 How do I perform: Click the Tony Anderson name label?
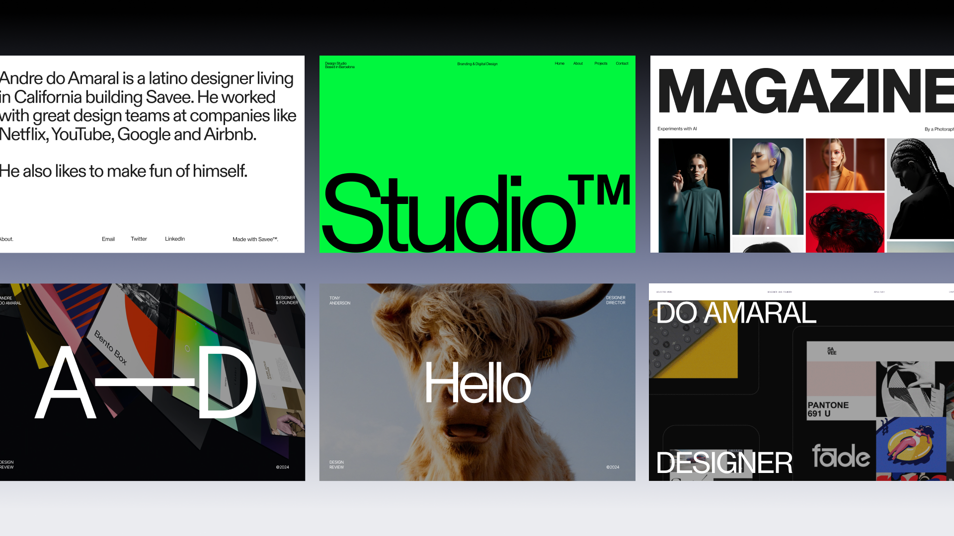pos(340,300)
